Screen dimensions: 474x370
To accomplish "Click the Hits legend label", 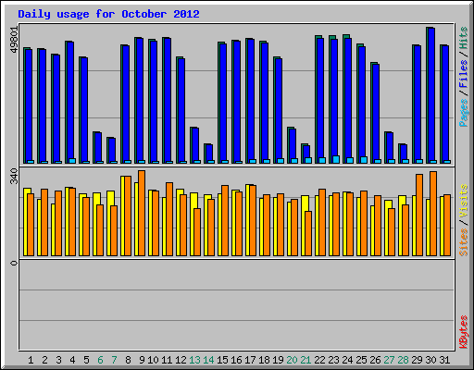I will tap(464, 38).
